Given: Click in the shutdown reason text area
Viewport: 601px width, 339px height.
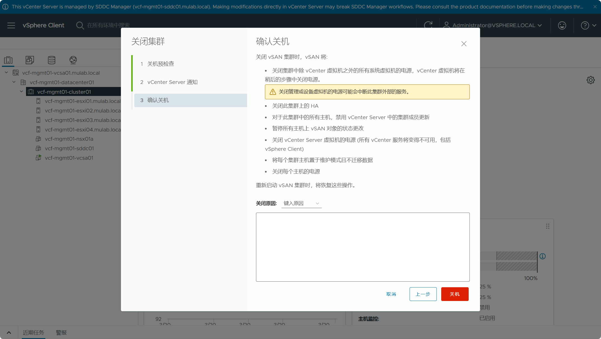Looking at the screenshot, I should click(363, 247).
